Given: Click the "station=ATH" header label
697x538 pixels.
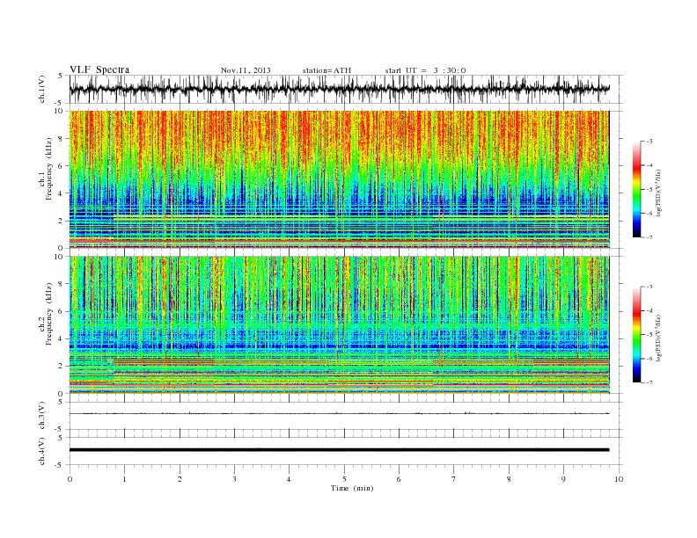Looking at the screenshot, I should pyautogui.click(x=326, y=70).
